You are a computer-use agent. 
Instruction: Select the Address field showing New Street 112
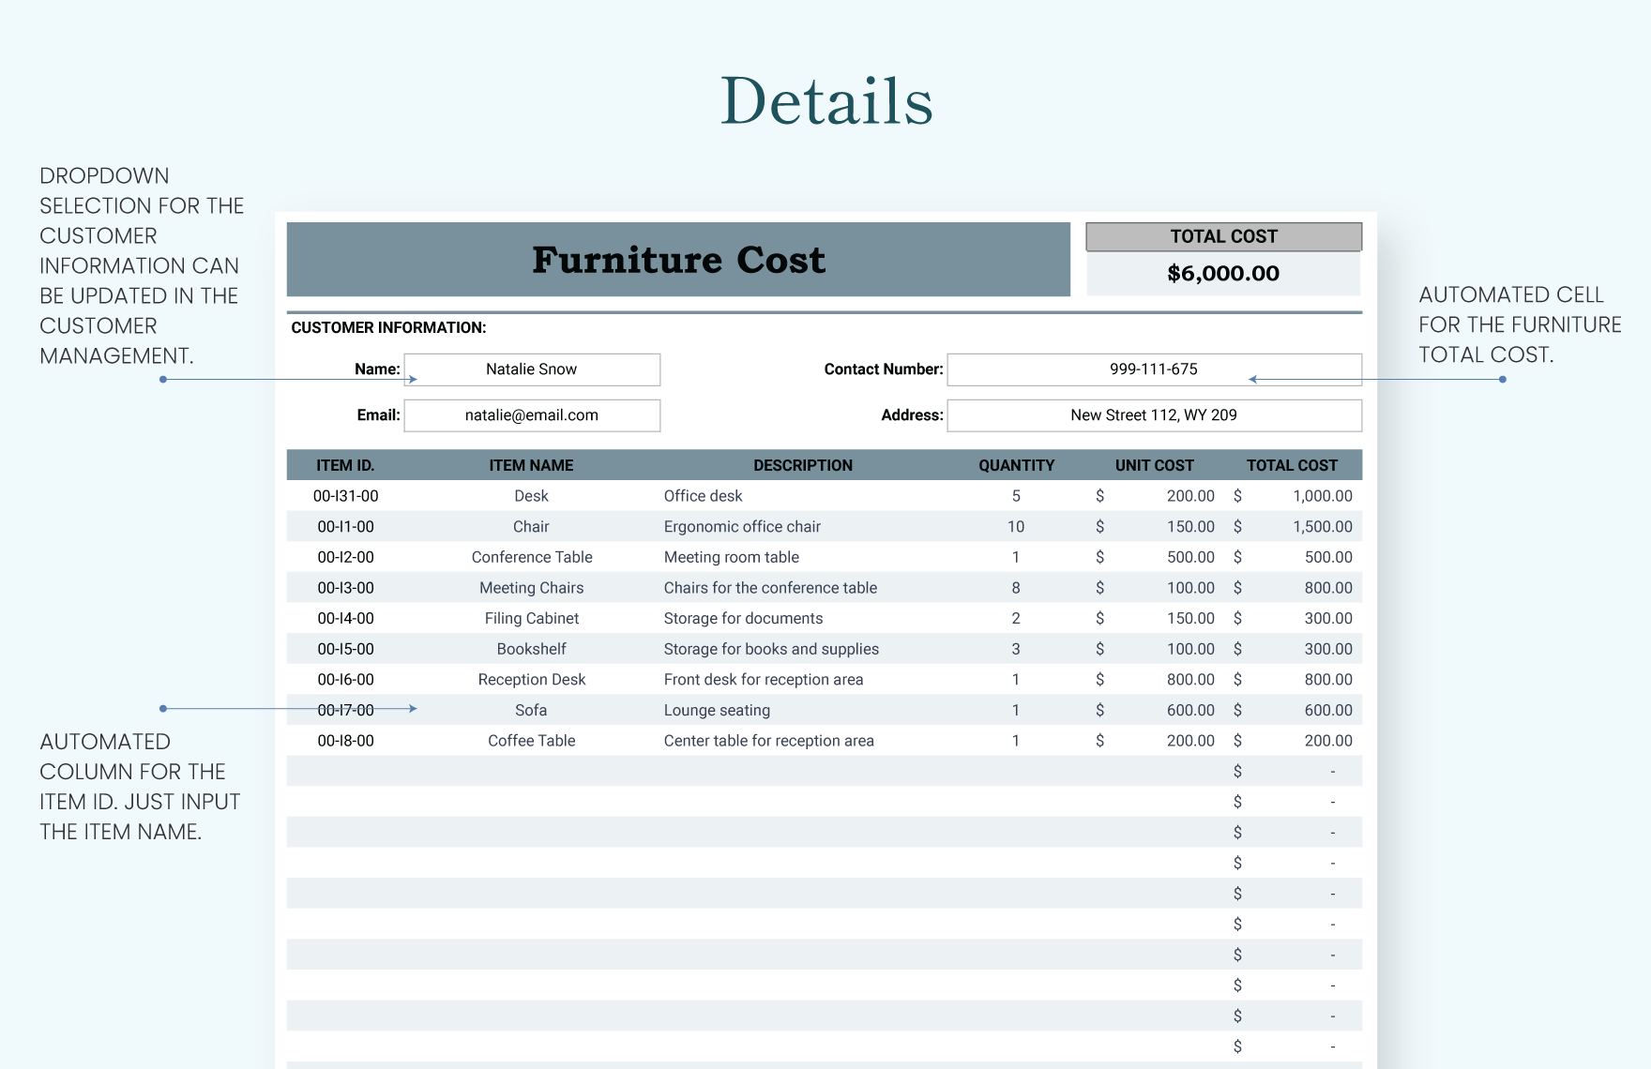(1153, 414)
